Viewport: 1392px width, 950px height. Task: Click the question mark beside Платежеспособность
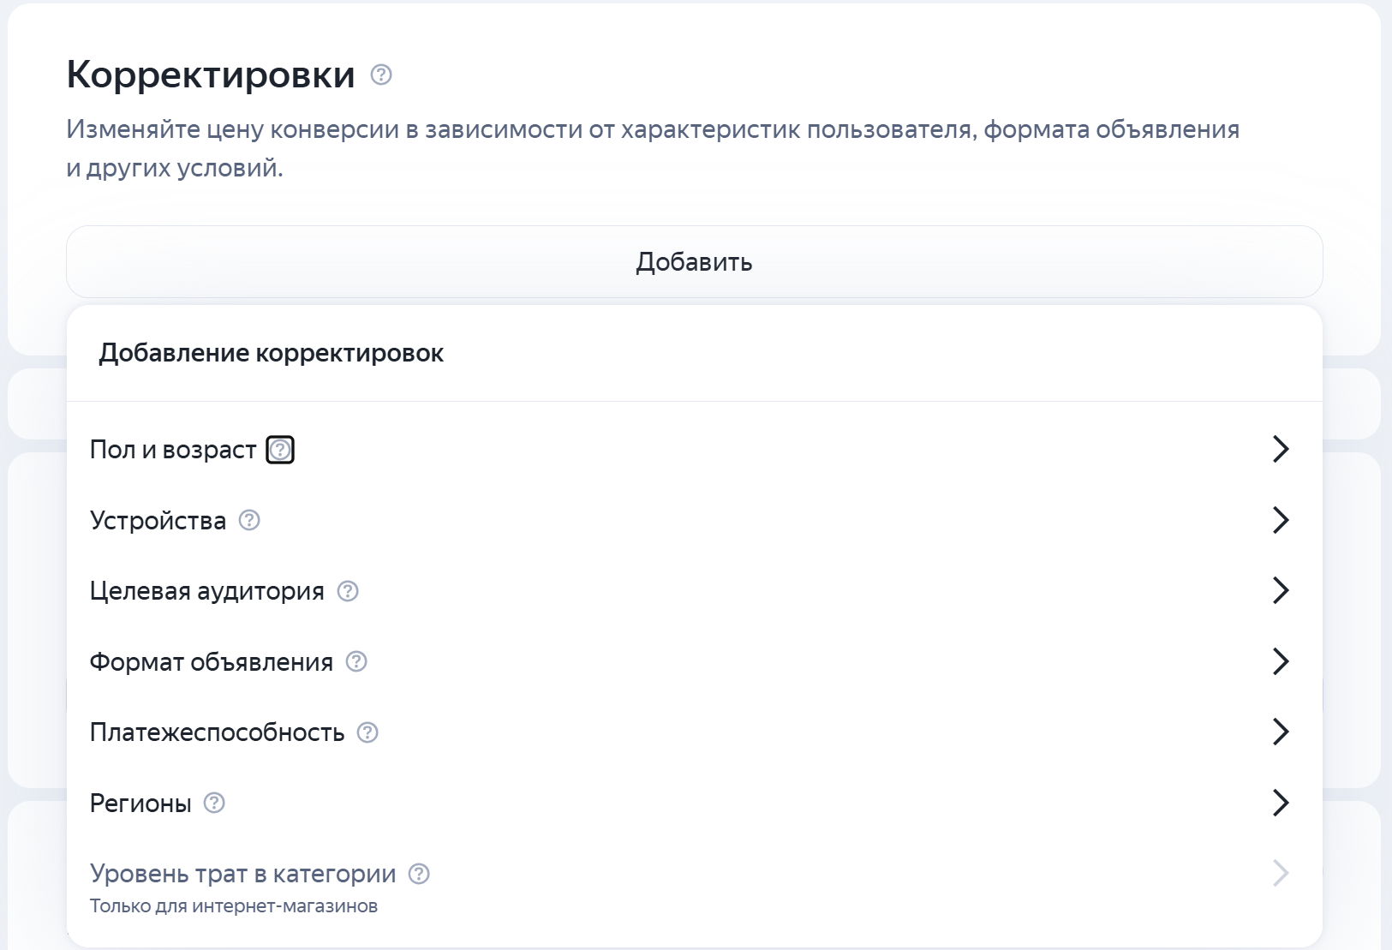tap(367, 732)
